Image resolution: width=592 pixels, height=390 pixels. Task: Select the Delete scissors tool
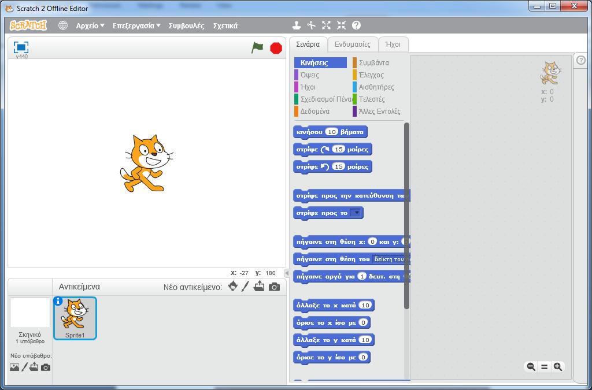pyautogui.click(x=312, y=25)
